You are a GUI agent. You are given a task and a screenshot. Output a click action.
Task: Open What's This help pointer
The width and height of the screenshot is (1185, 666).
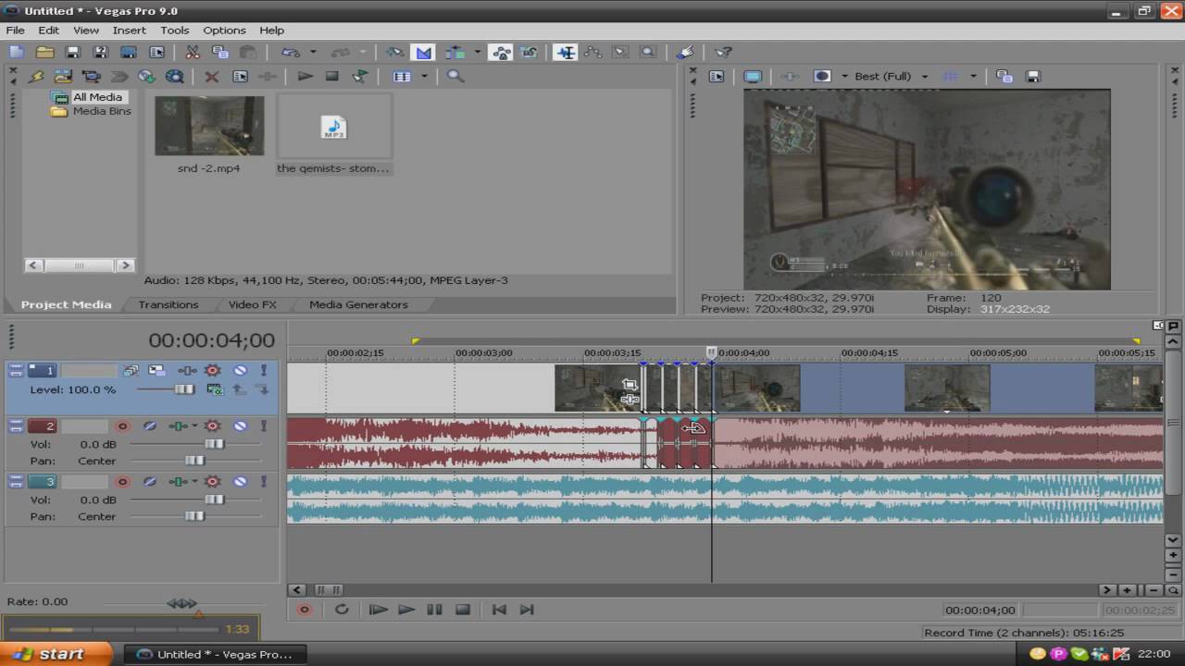click(723, 53)
